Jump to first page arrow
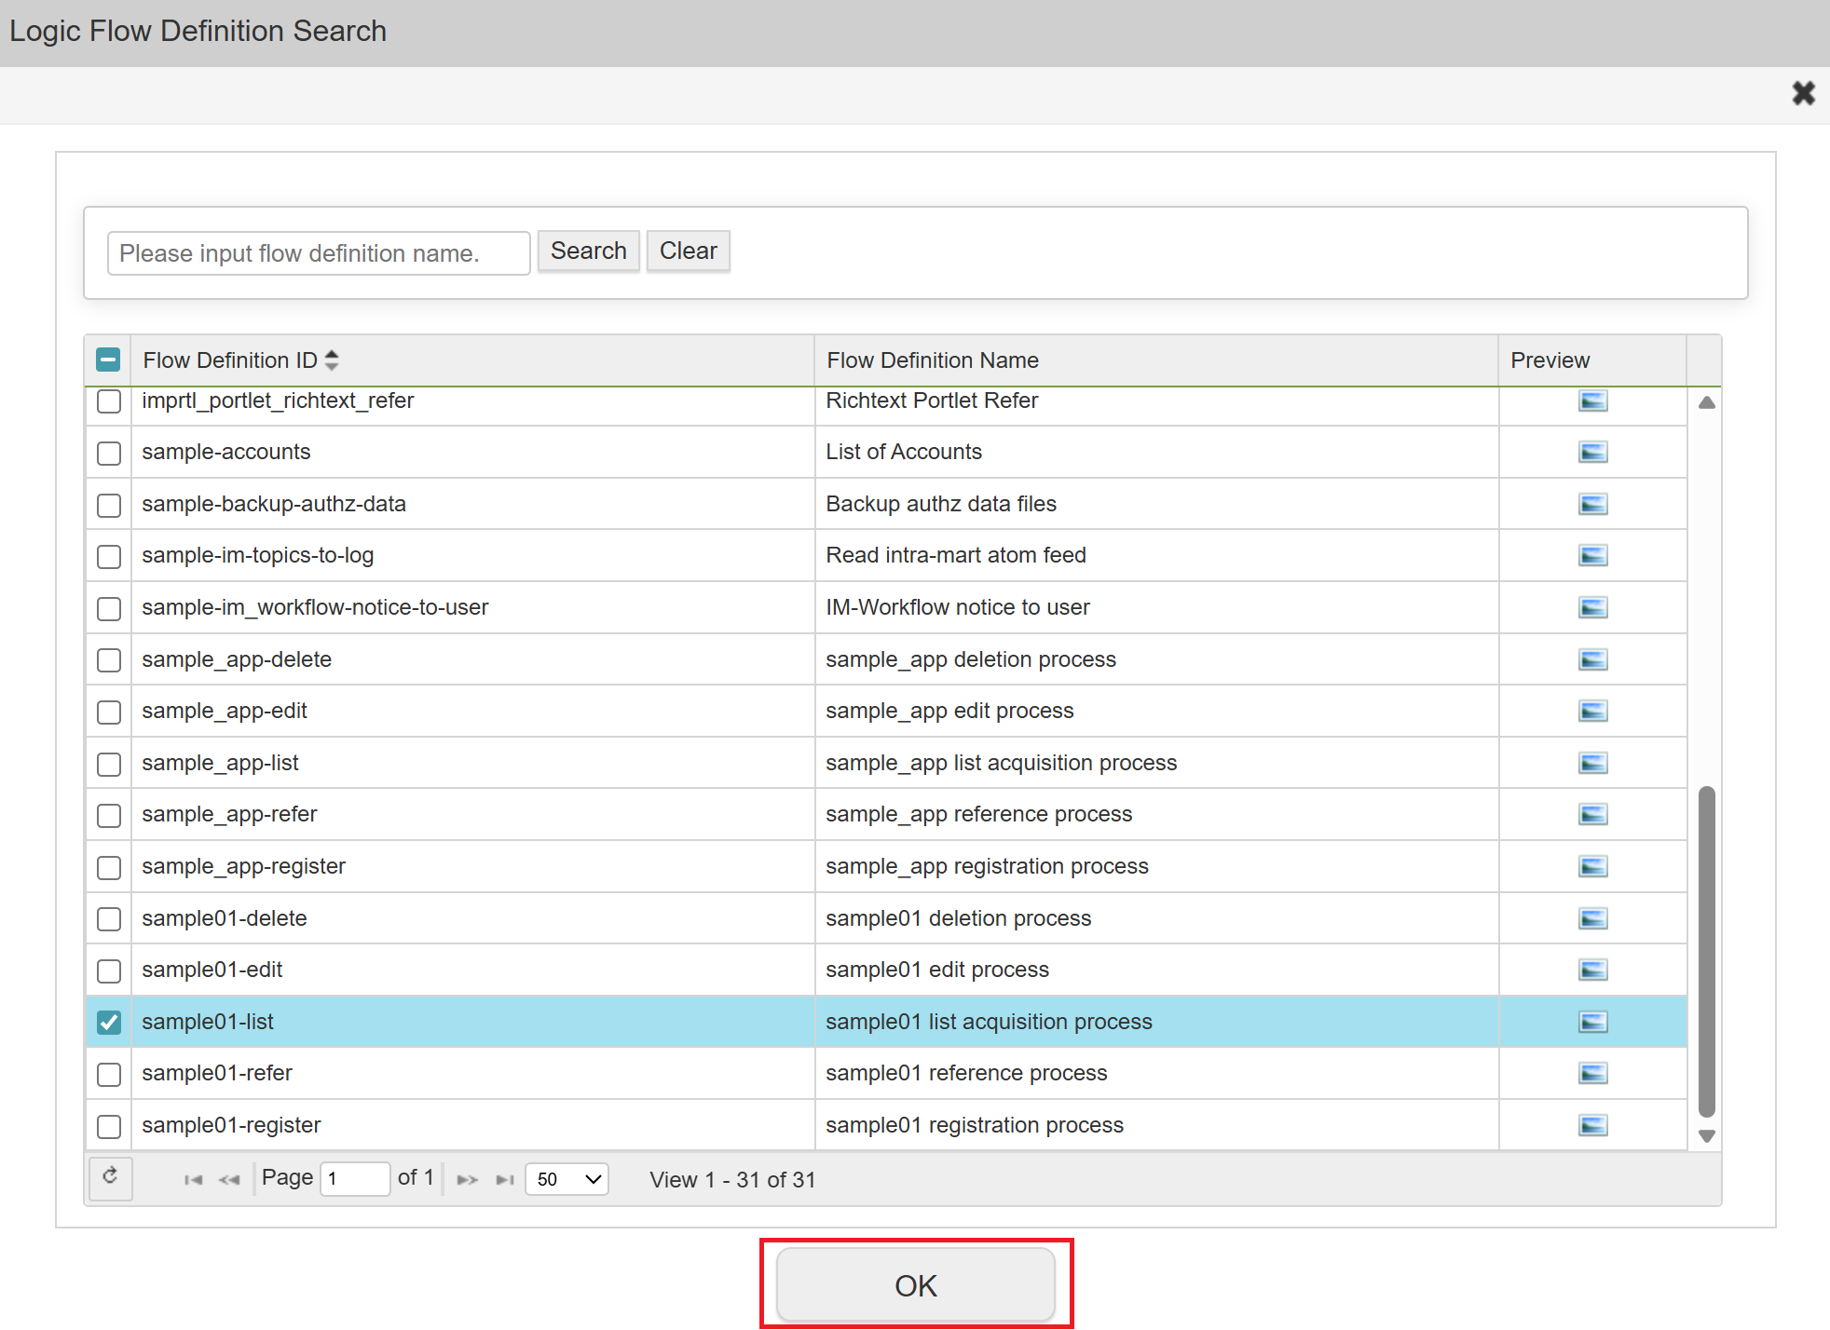This screenshot has height=1330, width=1830. coord(193,1180)
